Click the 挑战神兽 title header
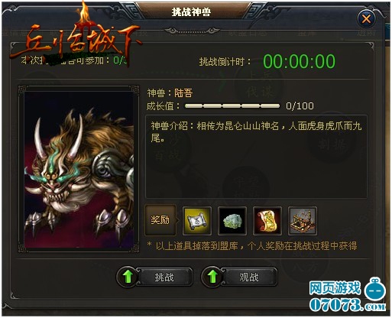392x318 pixels. coord(191,11)
